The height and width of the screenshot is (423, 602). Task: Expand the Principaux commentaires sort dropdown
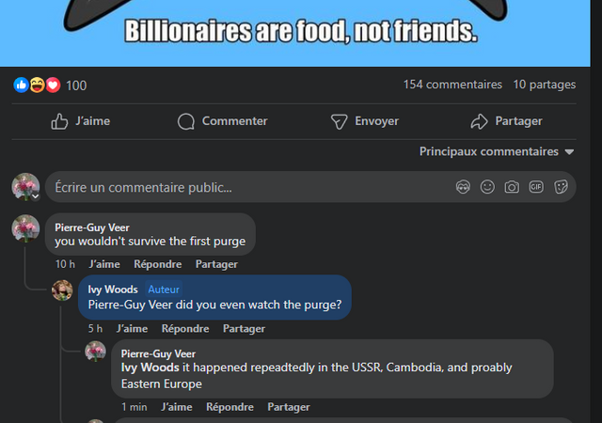click(497, 151)
